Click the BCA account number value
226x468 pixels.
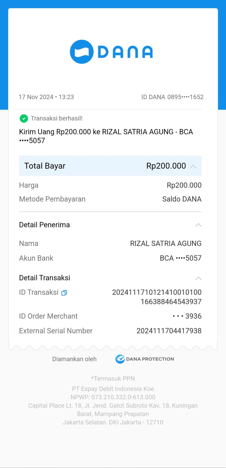point(180,258)
